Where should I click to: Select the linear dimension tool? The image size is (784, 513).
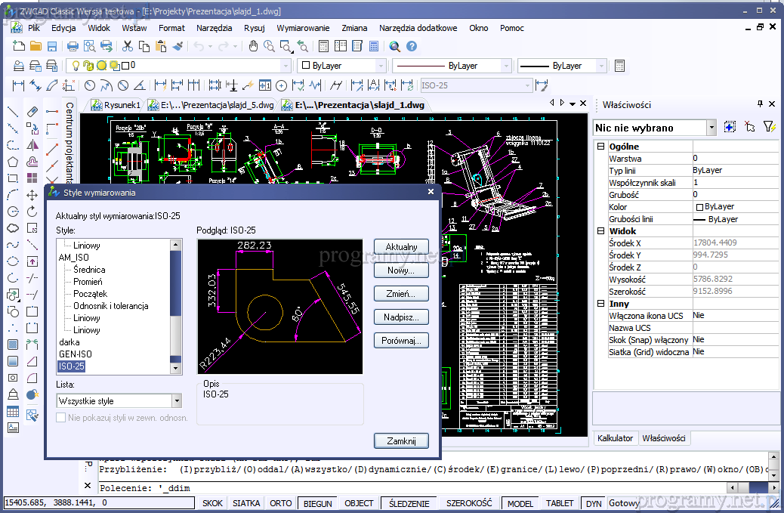[x=18, y=85]
